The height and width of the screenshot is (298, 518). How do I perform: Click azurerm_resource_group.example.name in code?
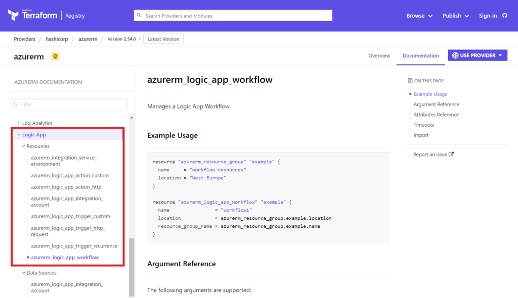[270, 226]
